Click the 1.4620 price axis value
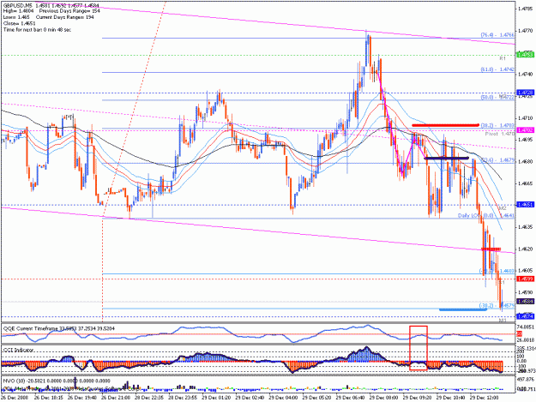Image resolution: width=536 pixels, height=402 pixels. (526, 249)
